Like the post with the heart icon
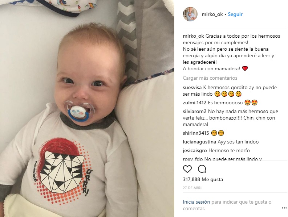This screenshot has height=217, width=288. 187,169
